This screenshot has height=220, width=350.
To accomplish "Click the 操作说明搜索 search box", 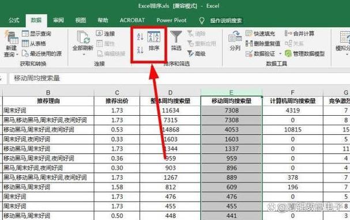I will coord(226,21).
